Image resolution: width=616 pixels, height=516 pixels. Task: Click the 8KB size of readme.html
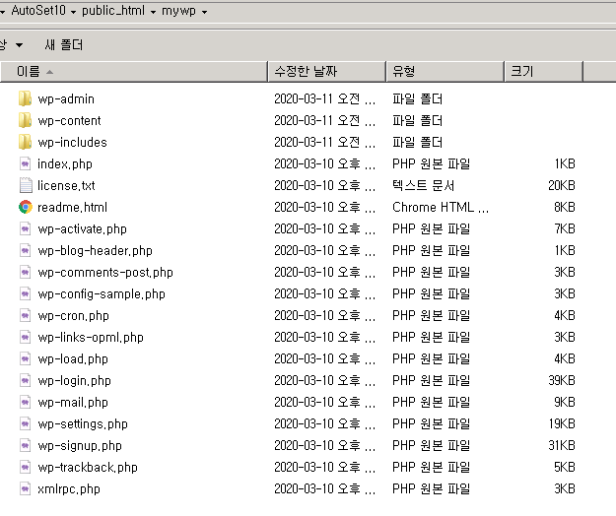(x=565, y=207)
